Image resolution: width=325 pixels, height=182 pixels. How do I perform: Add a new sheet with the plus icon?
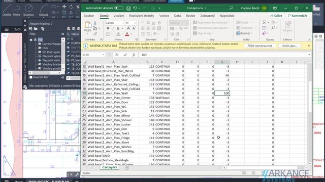pos(127,168)
